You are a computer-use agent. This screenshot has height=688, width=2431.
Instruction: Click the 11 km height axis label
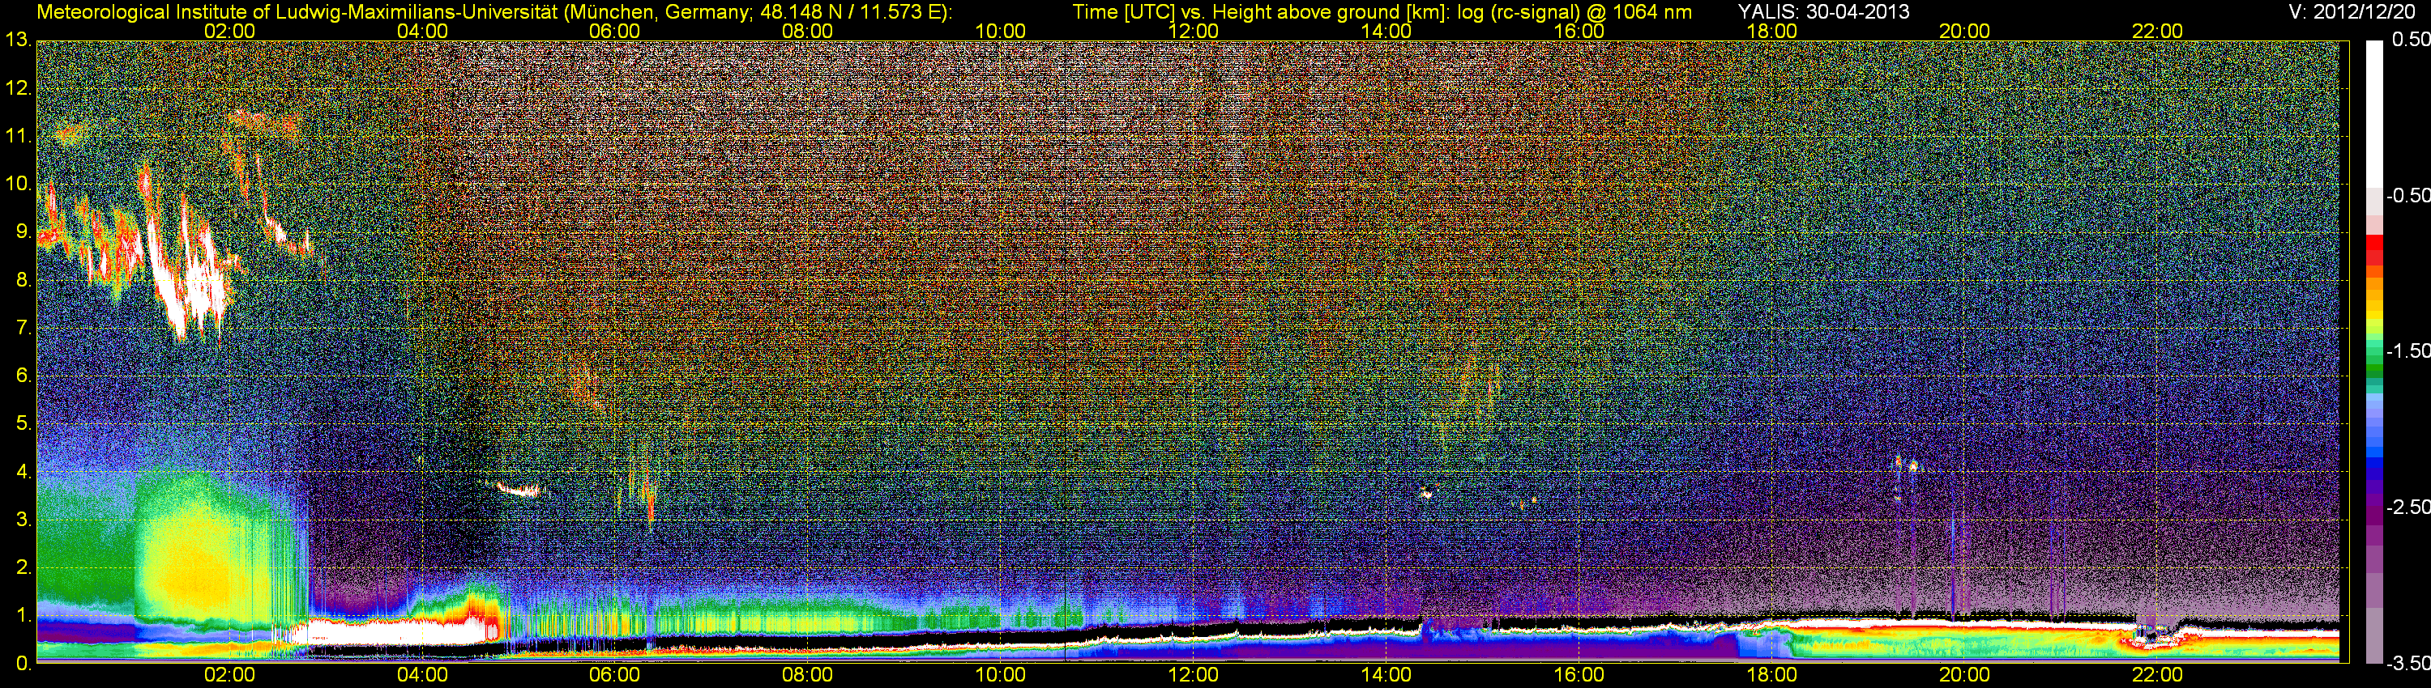(x=18, y=137)
